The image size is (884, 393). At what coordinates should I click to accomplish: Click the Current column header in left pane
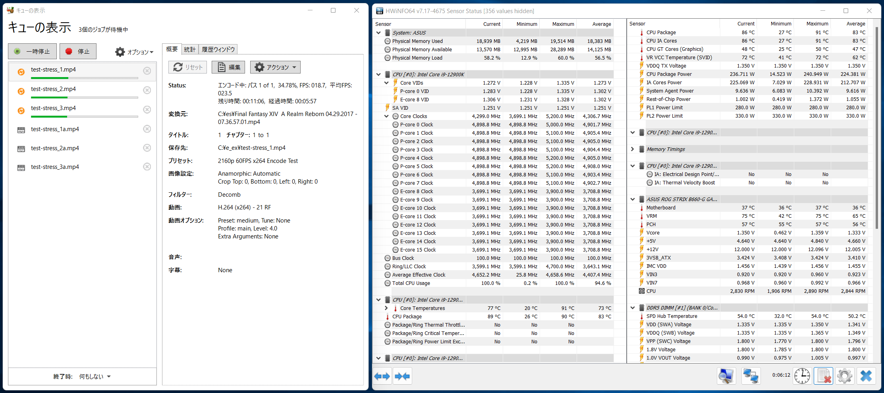point(484,24)
